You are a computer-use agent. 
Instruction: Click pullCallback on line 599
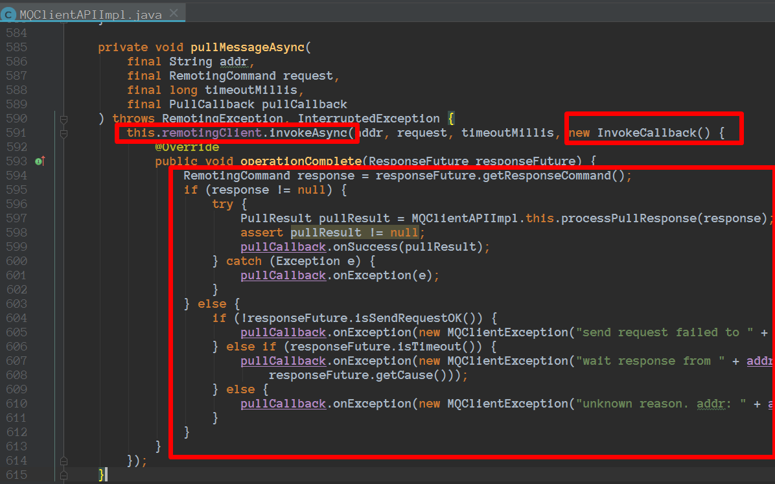[x=283, y=248]
